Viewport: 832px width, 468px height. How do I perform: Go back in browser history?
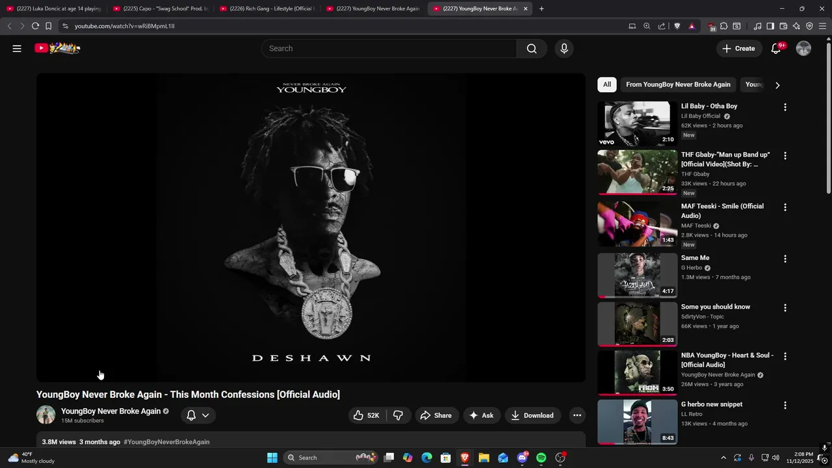[9, 26]
